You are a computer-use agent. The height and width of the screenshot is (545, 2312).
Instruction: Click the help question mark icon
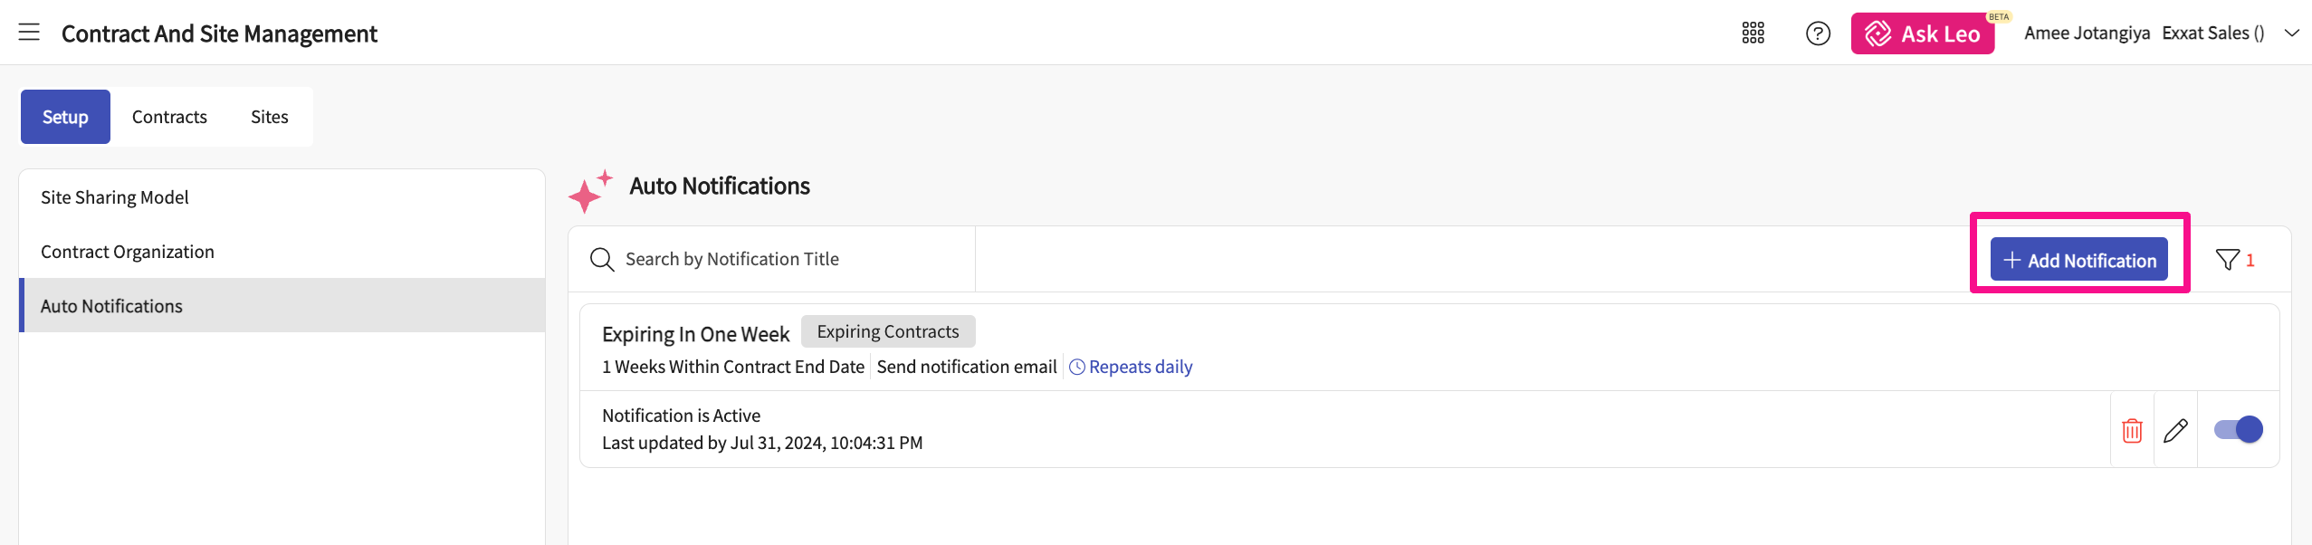click(1818, 33)
